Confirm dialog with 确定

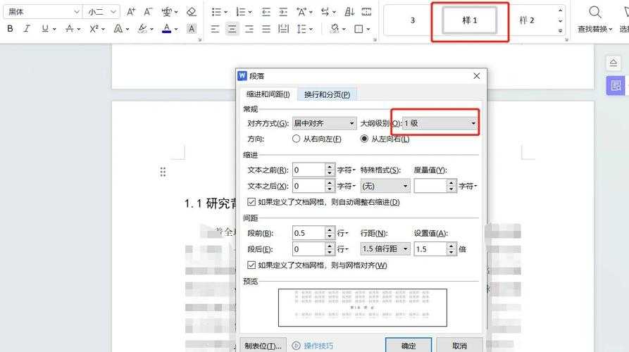(x=409, y=346)
